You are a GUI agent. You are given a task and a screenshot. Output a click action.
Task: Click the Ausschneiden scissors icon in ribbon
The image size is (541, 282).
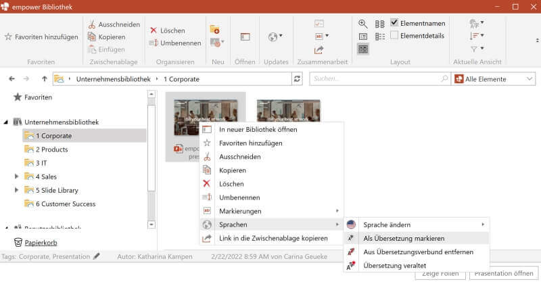(92, 24)
